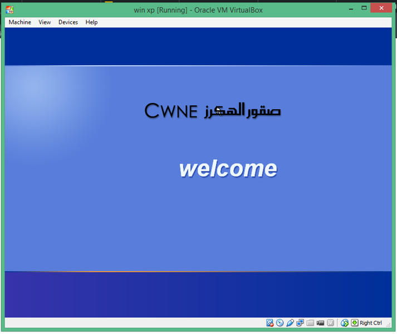The width and height of the screenshot is (397, 334).
Task: Open the Help menu
Action: point(91,22)
